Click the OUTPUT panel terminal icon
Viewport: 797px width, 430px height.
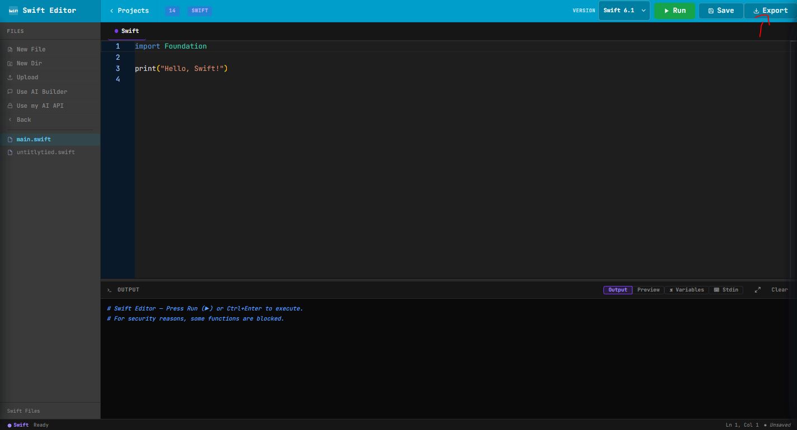[x=109, y=290]
